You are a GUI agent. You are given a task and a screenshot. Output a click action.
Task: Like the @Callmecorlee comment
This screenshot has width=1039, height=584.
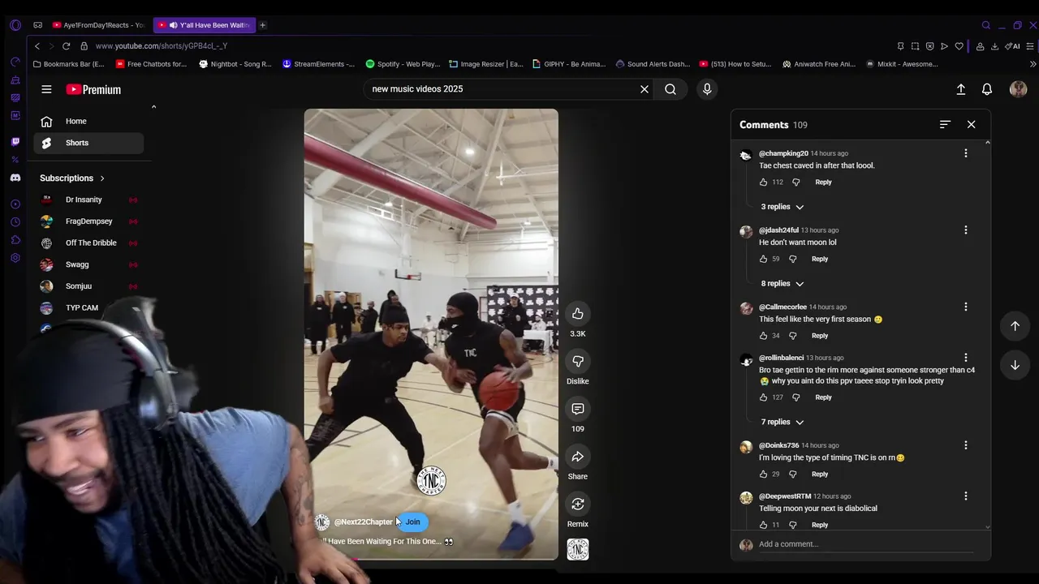(764, 336)
